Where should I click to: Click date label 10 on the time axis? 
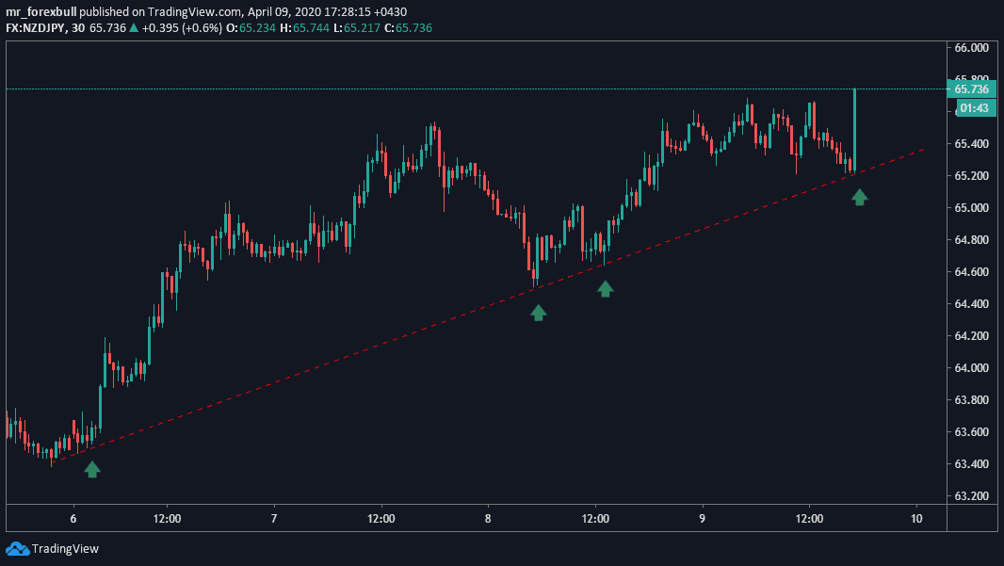point(916,518)
